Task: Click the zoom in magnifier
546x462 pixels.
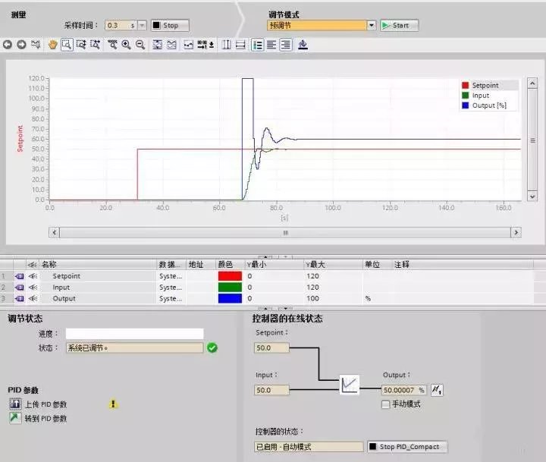Action: pos(126,45)
